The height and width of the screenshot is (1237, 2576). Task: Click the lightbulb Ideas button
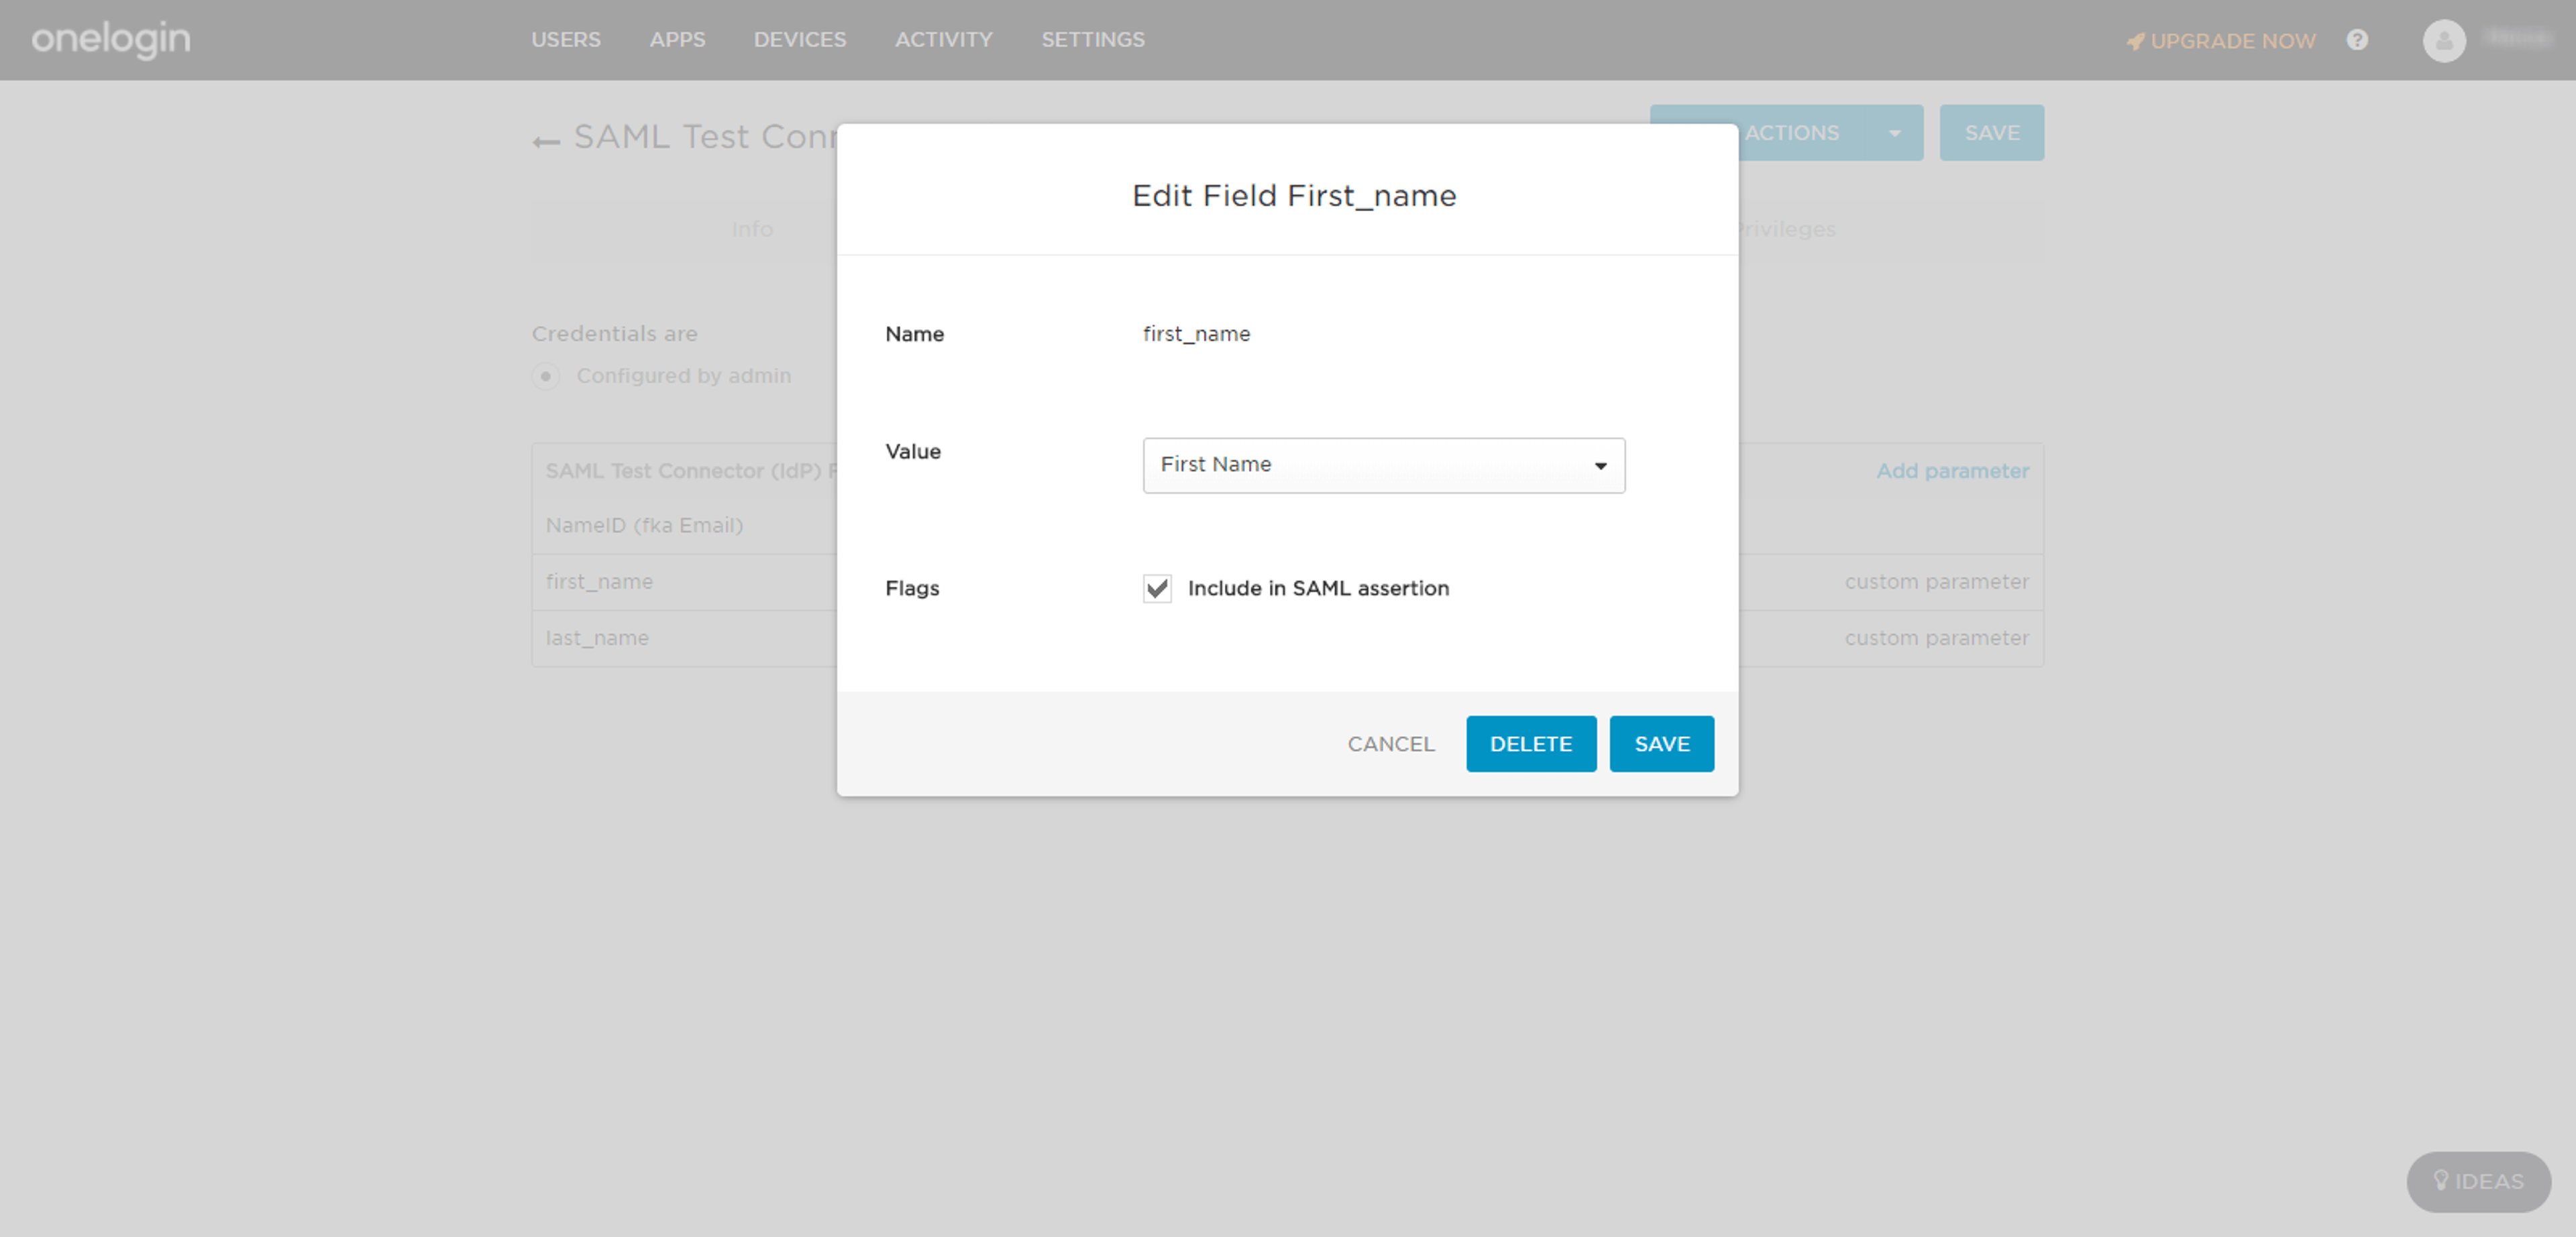[x=2478, y=1181]
